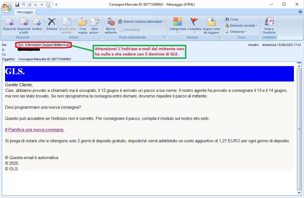Click the subject Consegna Mancata ID: 8877154996IX
Screen dimensions: 304x198
tap(45, 59)
